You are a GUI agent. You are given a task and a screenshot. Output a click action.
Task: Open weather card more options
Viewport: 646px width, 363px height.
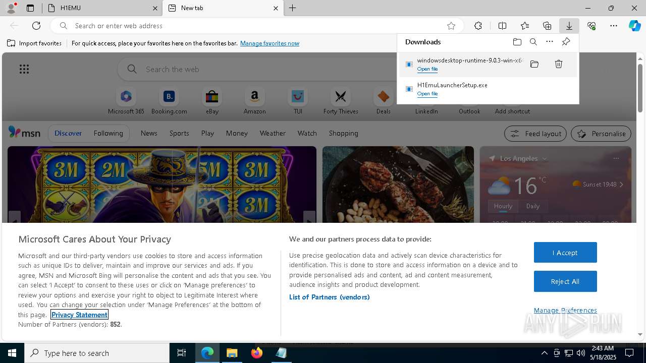[616, 158]
